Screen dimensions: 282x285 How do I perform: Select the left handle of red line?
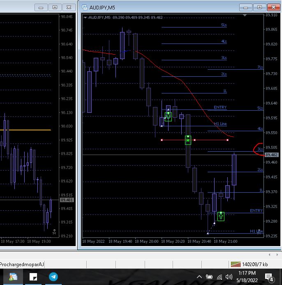[x=162, y=140]
